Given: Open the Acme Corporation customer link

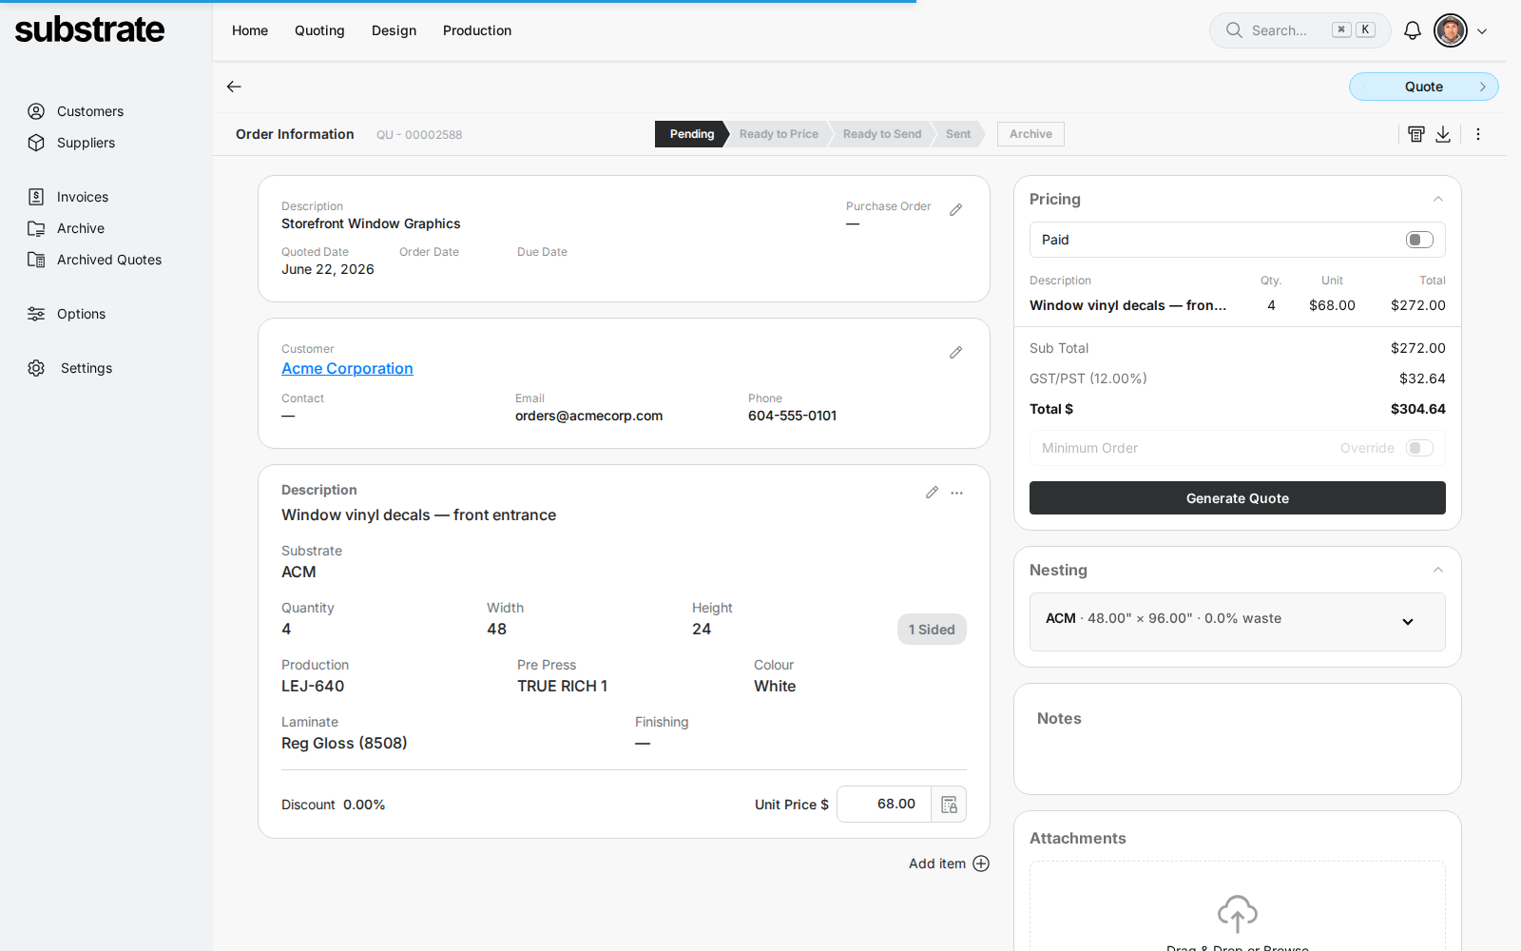Looking at the screenshot, I should pos(347,369).
